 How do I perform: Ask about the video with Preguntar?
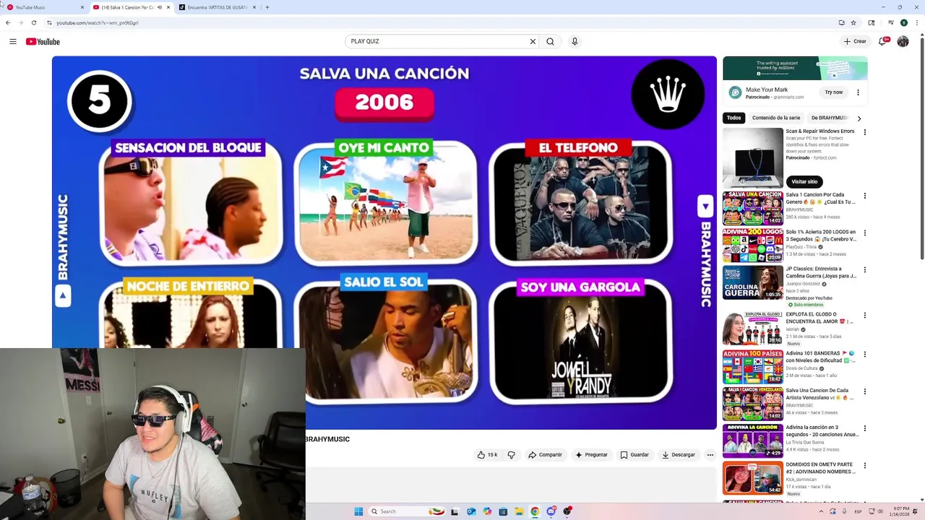591,455
